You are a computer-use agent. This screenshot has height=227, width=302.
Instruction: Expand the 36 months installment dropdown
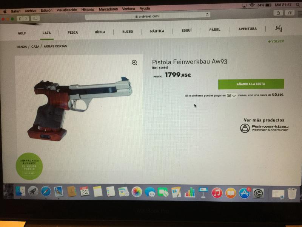(231, 96)
